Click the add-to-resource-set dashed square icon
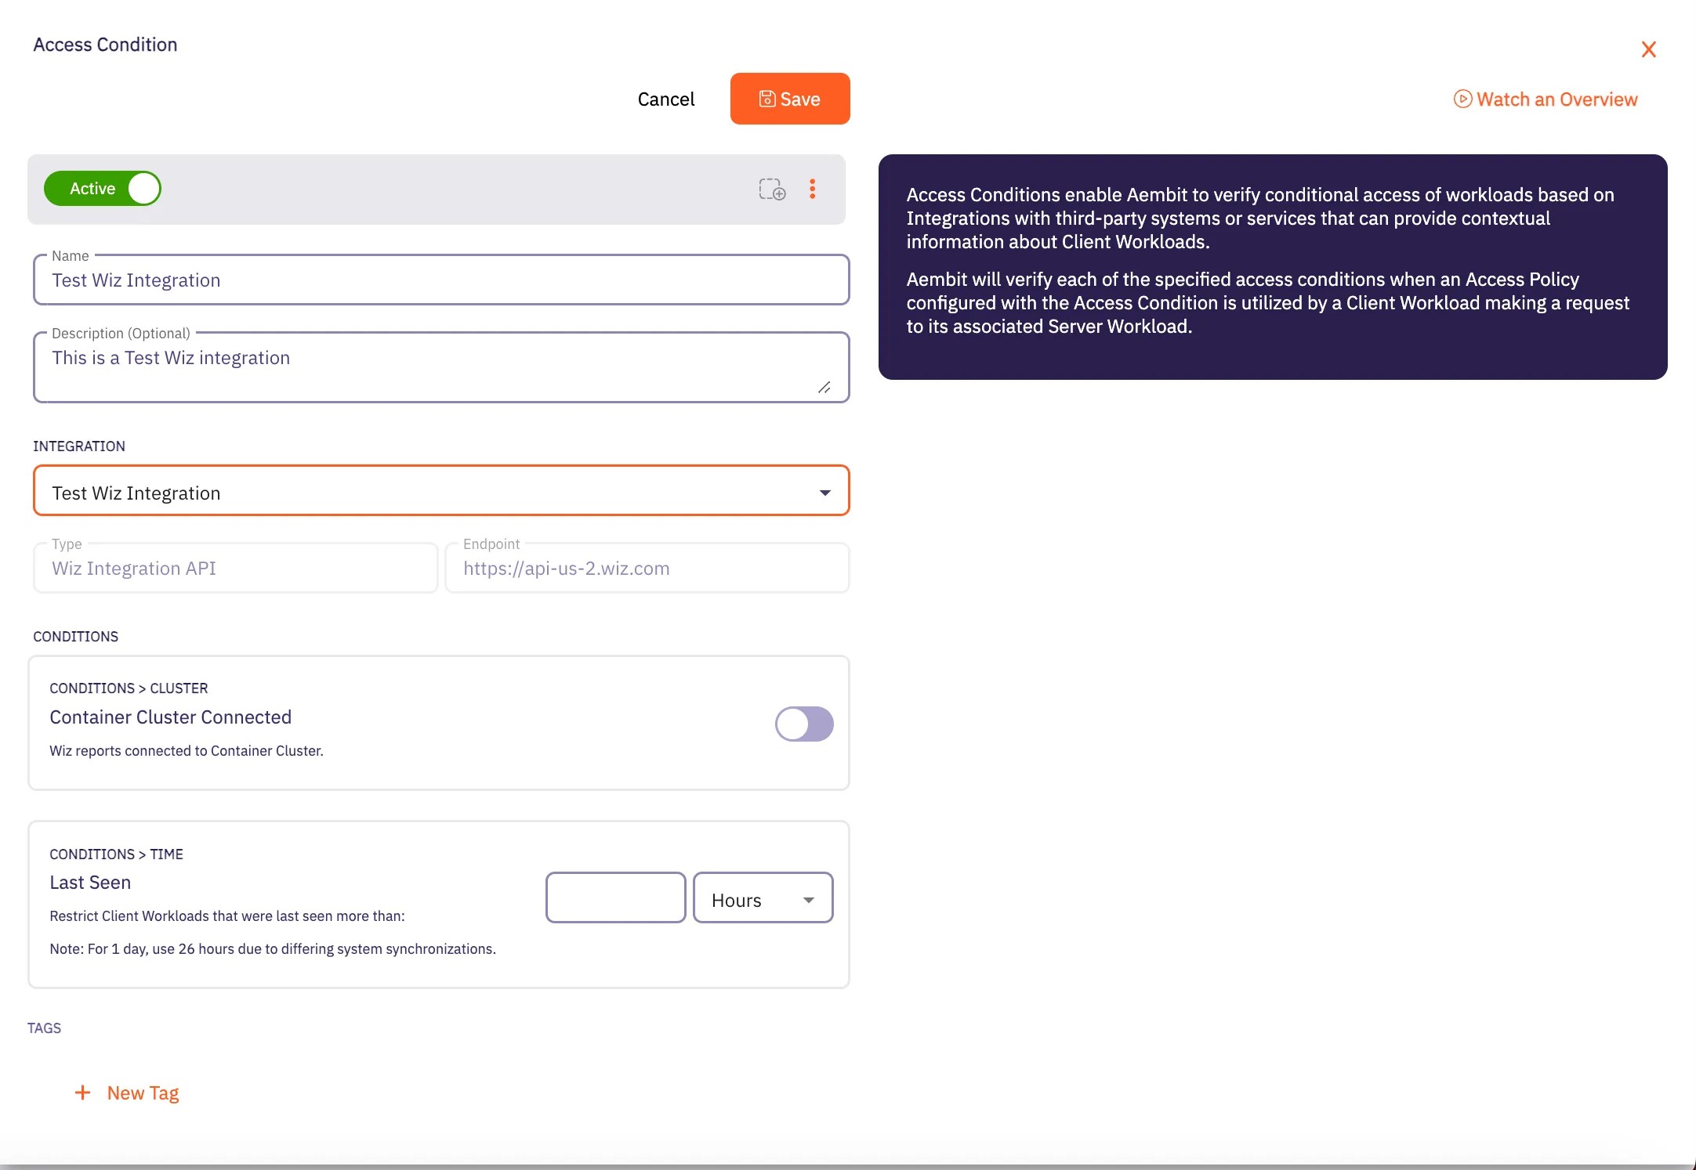This screenshot has width=1696, height=1170. pos(772,190)
